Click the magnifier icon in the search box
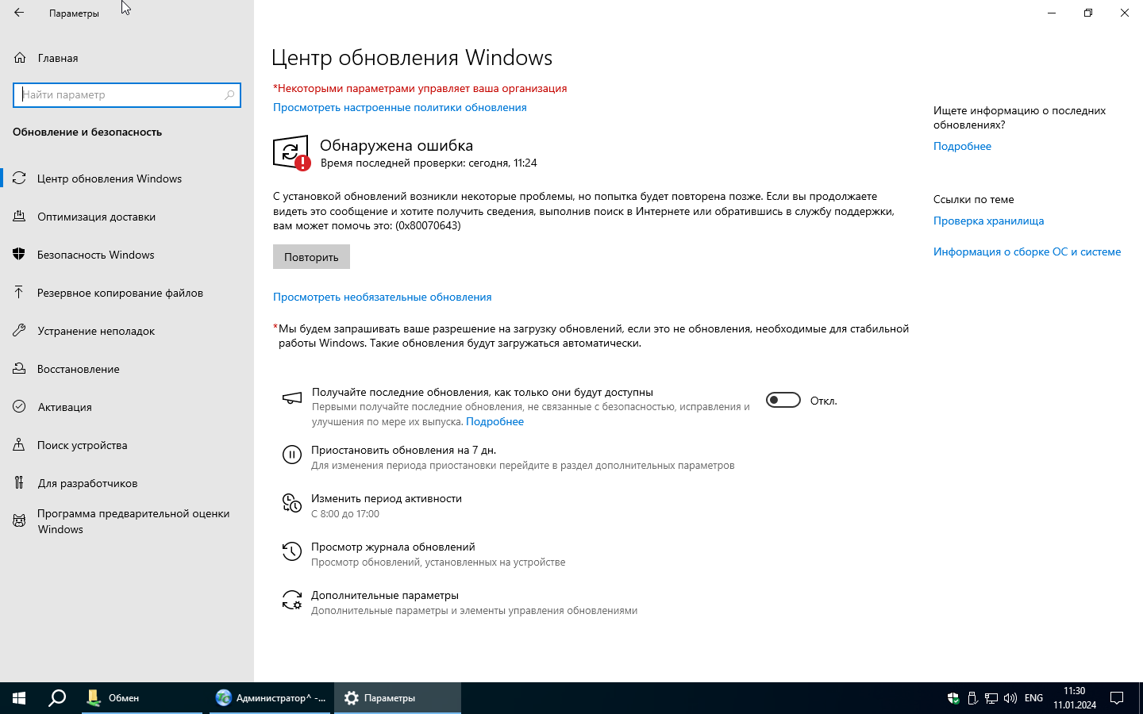Viewport: 1143px width, 714px height. tap(229, 94)
